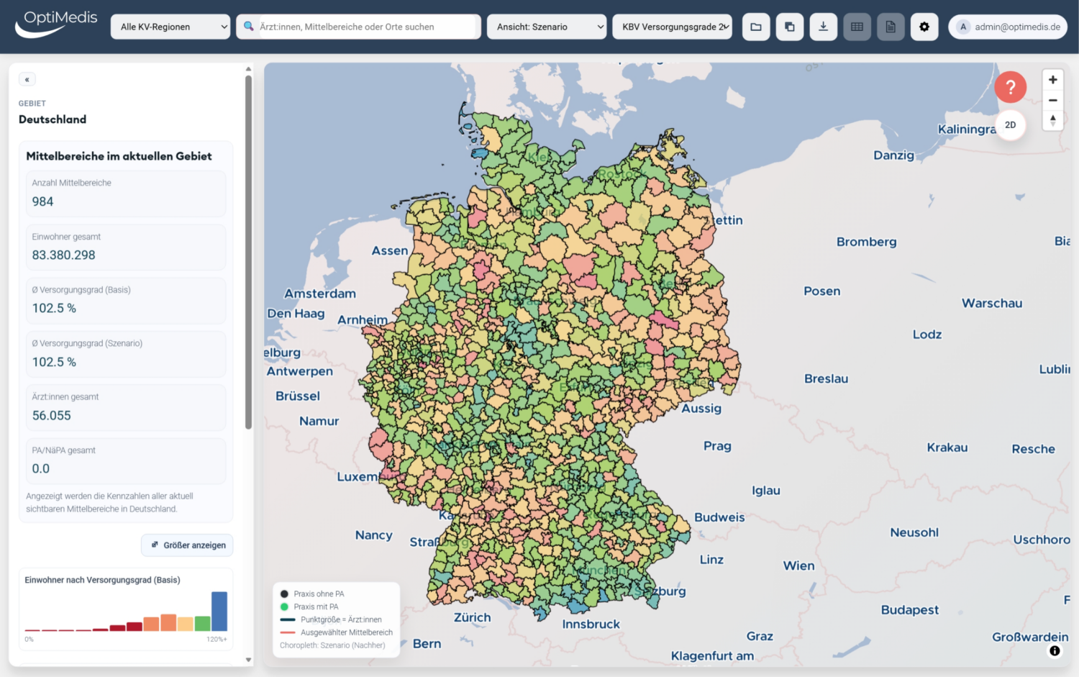
Task: Open settings with the gear icon
Action: [x=924, y=27]
